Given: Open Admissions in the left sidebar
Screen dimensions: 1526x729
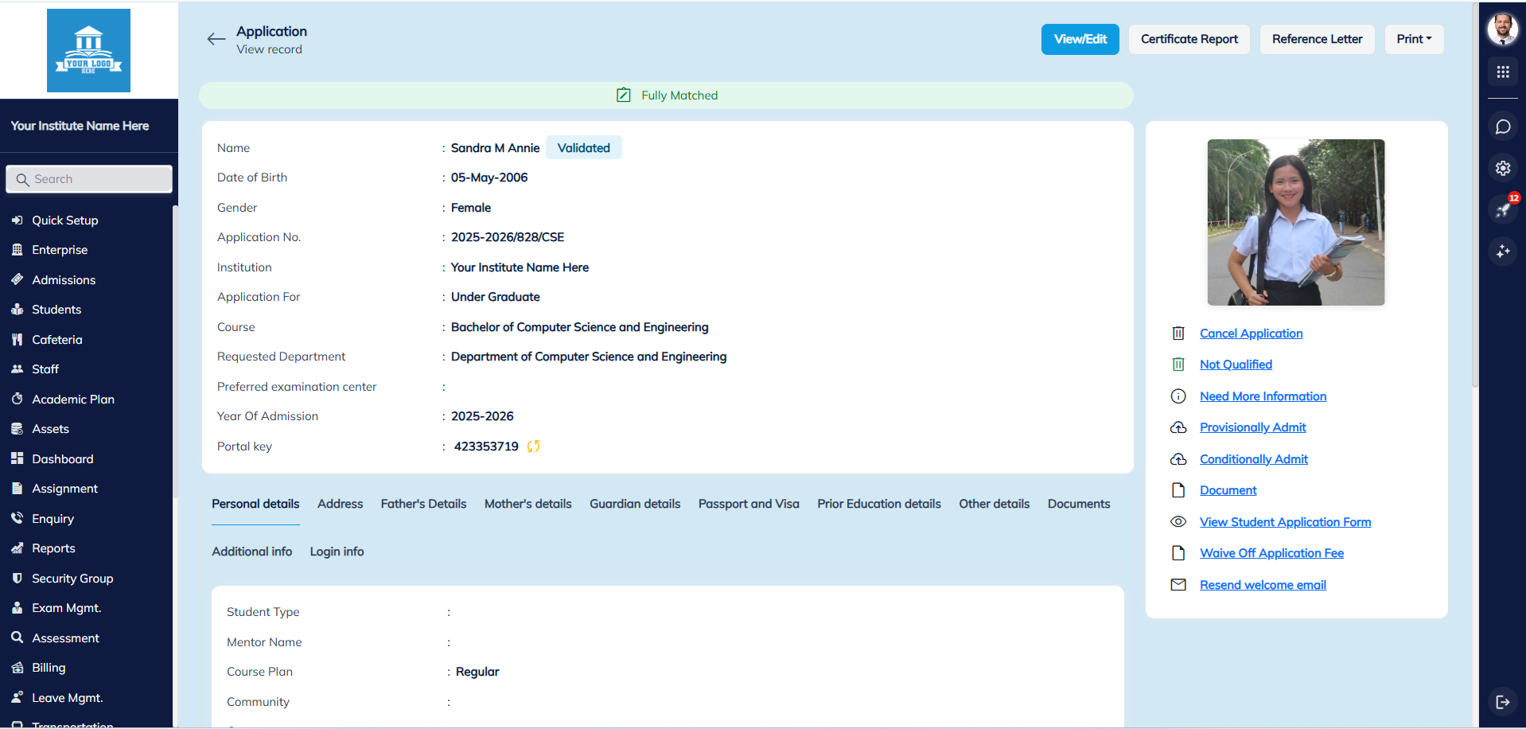Looking at the screenshot, I should pos(63,279).
